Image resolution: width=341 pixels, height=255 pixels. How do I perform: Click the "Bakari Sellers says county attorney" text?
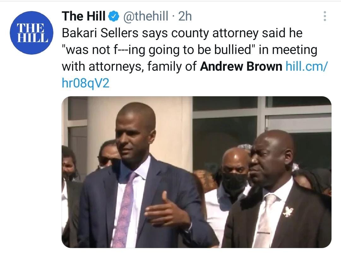tap(160, 33)
